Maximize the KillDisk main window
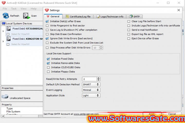Screen dimensions: 185x123 tap(168, 3)
